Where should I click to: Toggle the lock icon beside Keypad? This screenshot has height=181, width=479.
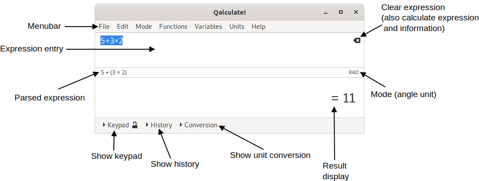coord(135,125)
